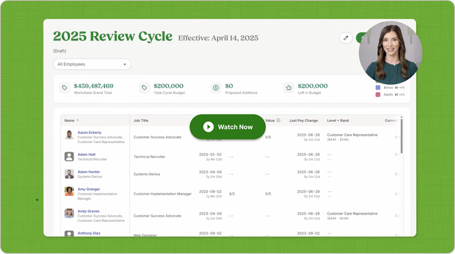Image resolution: width=455 pixels, height=254 pixels.
Task: Click Amy Granger's 4/5 rating cell
Action: (232, 194)
